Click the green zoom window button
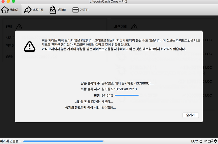This screenshot has height=144, width=218. (13, 1)
